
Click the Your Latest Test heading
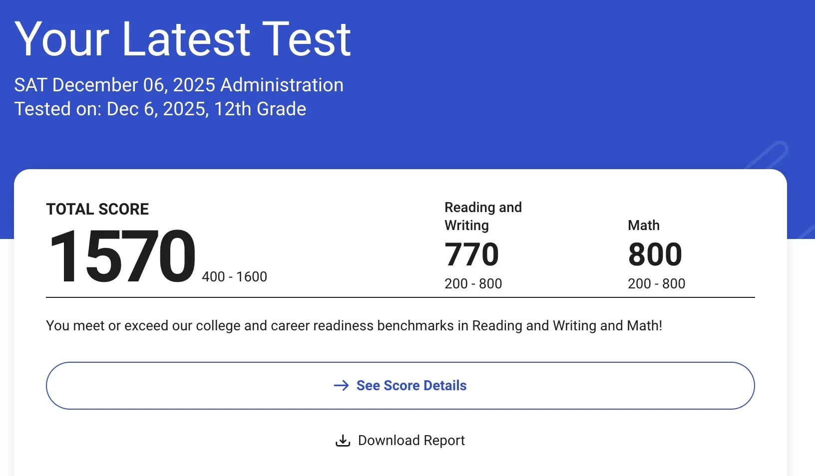click(x=183, y=39)
